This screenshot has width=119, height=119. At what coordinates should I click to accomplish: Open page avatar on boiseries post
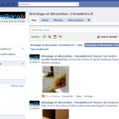point(34,106)
